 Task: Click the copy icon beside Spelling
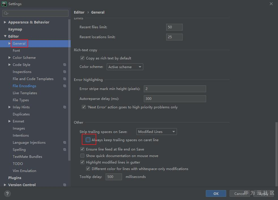pos(65,150)
